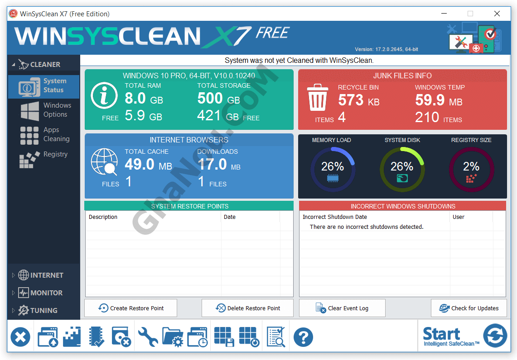Click the globe magnifier browser icon
This screenshot has width=517, height=360.
105,162
